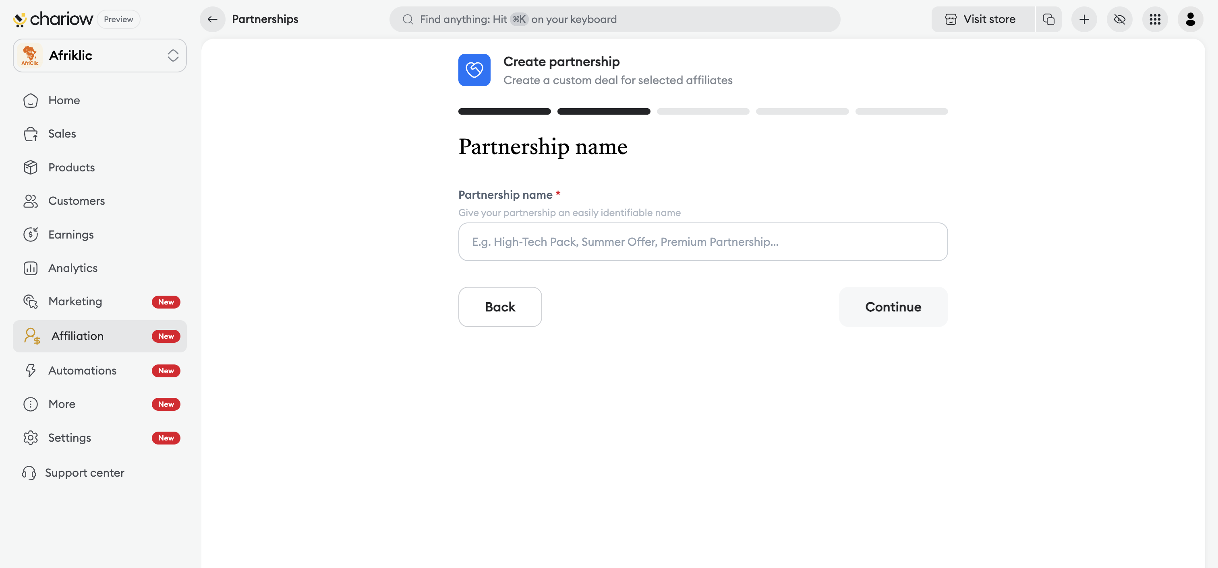Click the copy store link icon
This screenshot has height=568, width=1218.
coord(1048,19)
